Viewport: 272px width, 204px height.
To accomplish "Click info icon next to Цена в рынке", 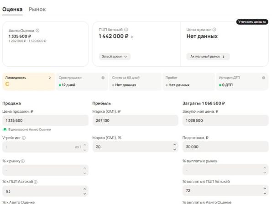I will [x=214, y=30].
